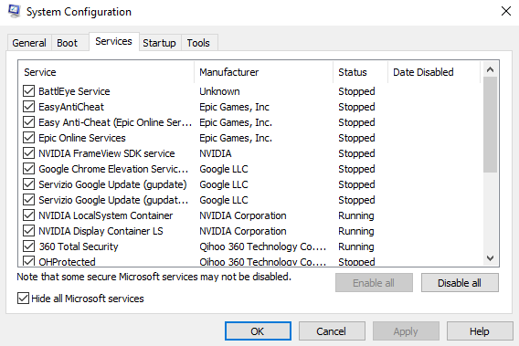This screenshot has width=519, height=346.
Task: Click the Enable all button
Action: (374, 283)
